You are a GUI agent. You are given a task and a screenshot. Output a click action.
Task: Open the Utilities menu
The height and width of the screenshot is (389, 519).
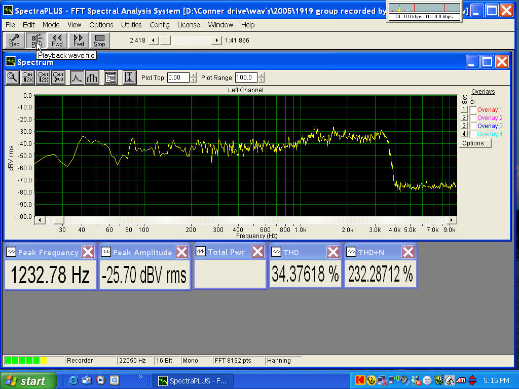coord(131,25)
